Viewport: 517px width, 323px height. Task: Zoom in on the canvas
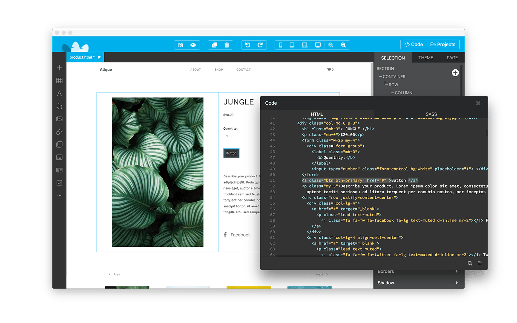tap(343, 45)
